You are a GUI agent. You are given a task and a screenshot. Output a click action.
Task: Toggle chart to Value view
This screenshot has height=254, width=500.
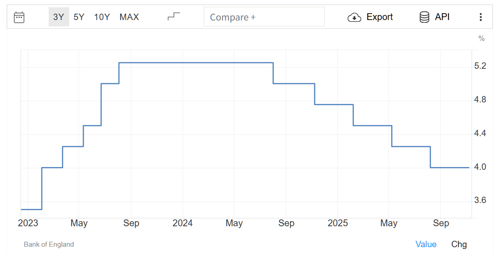click(x=426, y=244)
